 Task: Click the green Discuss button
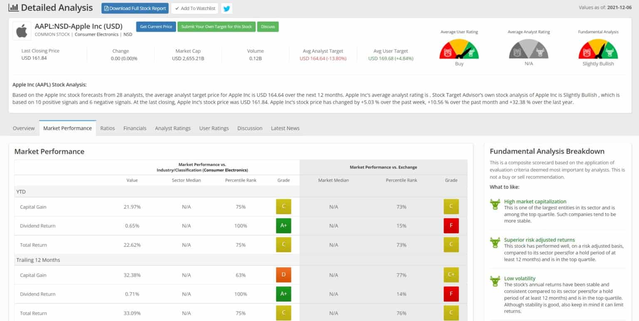click(x=268, y=27)
